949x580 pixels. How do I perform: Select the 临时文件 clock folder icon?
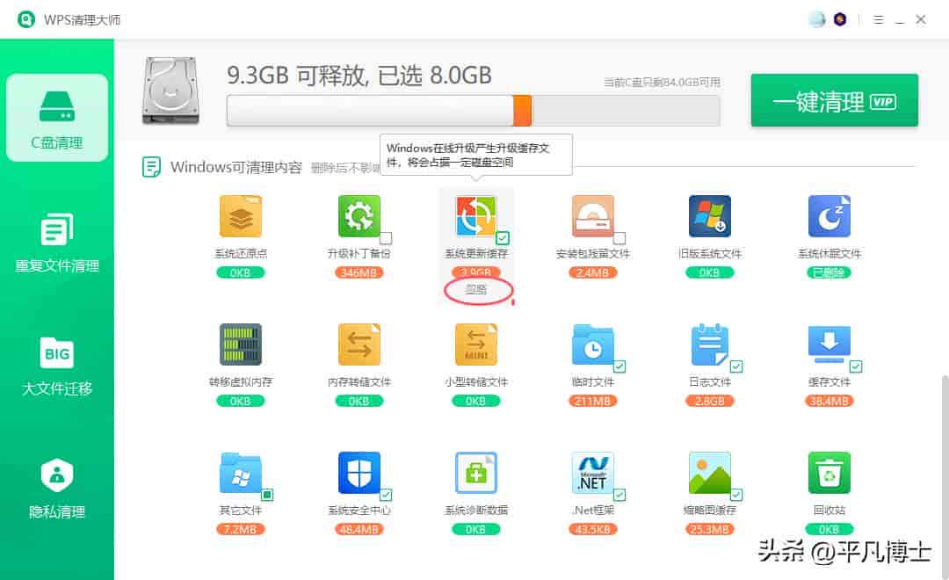click(x=592, y=344)
